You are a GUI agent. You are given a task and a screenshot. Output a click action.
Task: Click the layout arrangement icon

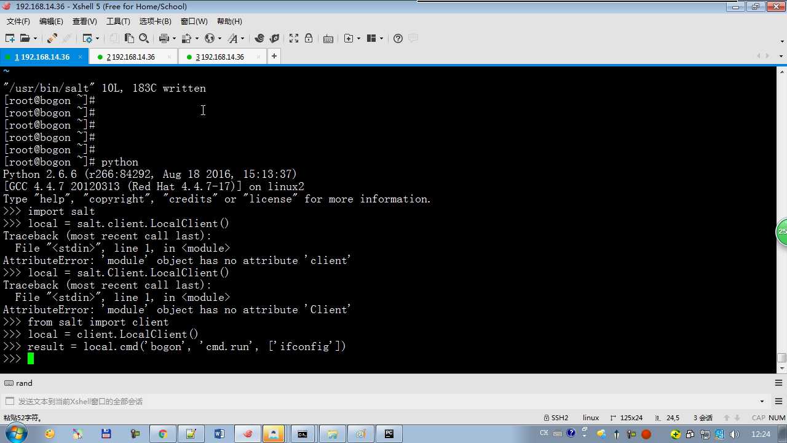[x=371, y=38]
